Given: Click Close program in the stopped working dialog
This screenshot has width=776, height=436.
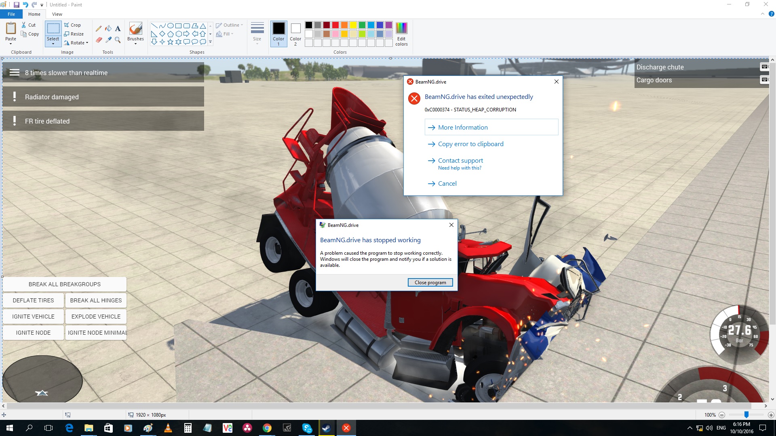Looking at the screenshot, I should coord(430,283).
